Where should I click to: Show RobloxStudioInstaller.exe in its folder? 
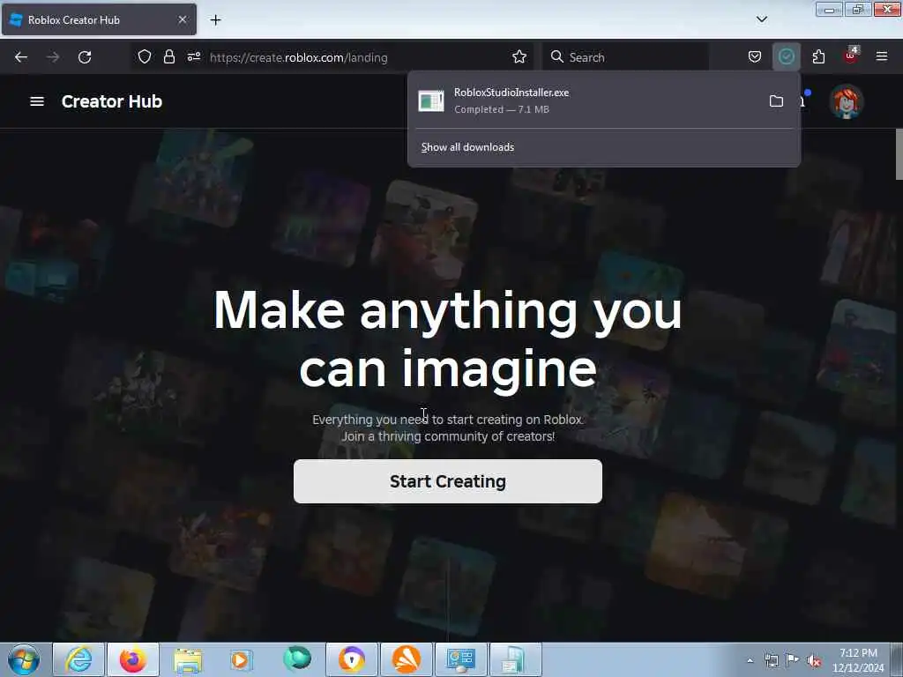click(x=776, y=101)
